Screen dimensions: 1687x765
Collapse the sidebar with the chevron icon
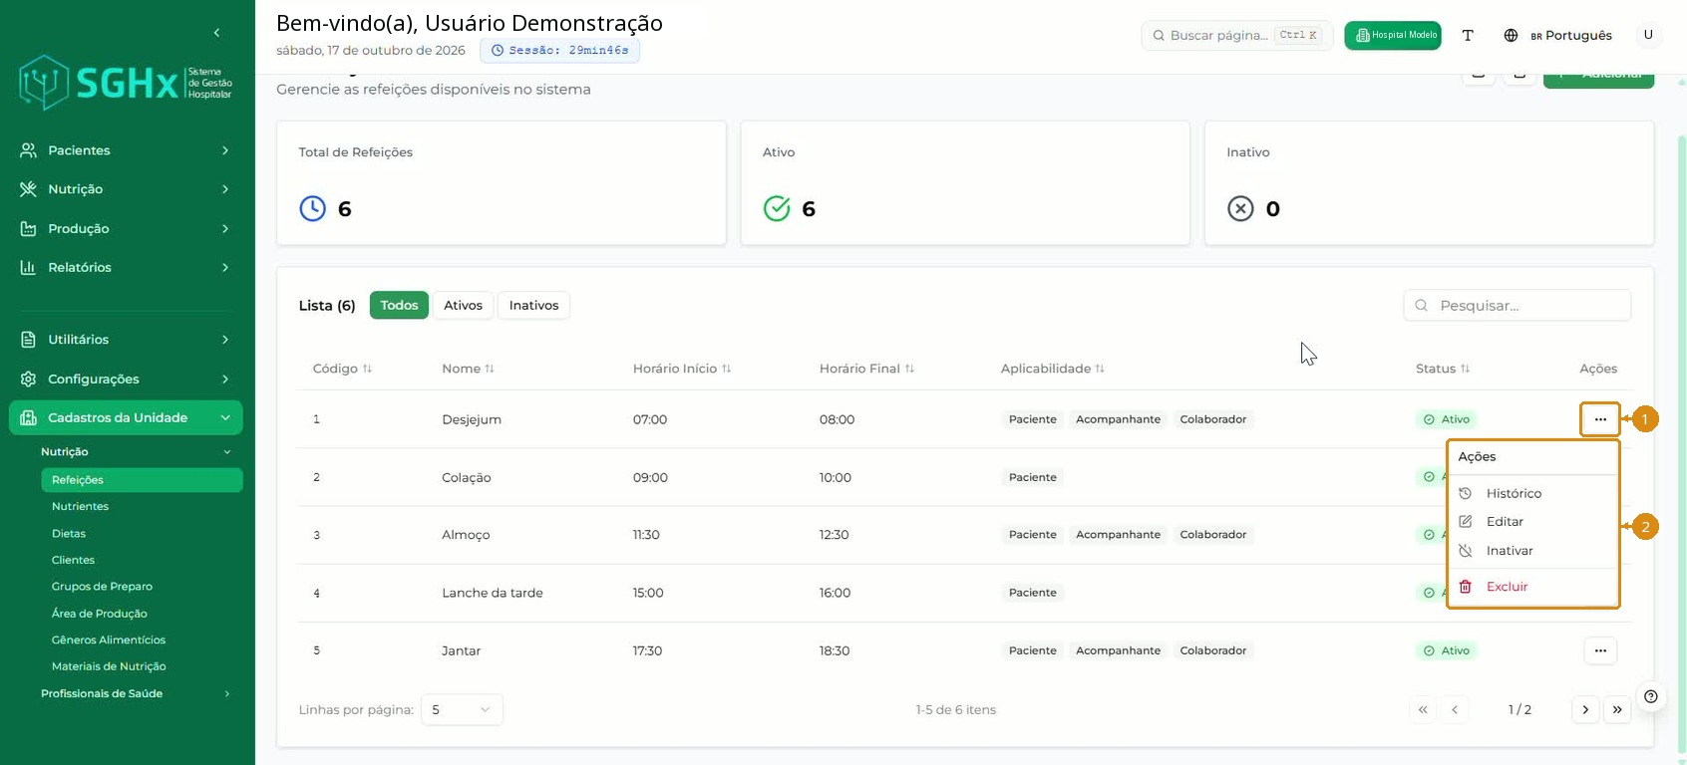click(x=216, y=33)
